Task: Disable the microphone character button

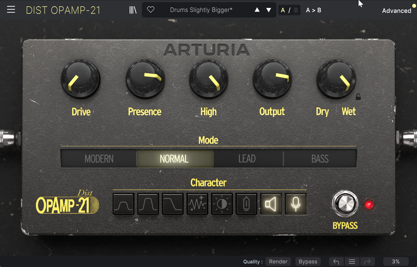Action: (x=295, y=204)
